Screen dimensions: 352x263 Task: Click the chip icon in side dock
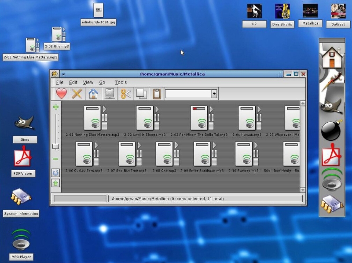(332, 204)
